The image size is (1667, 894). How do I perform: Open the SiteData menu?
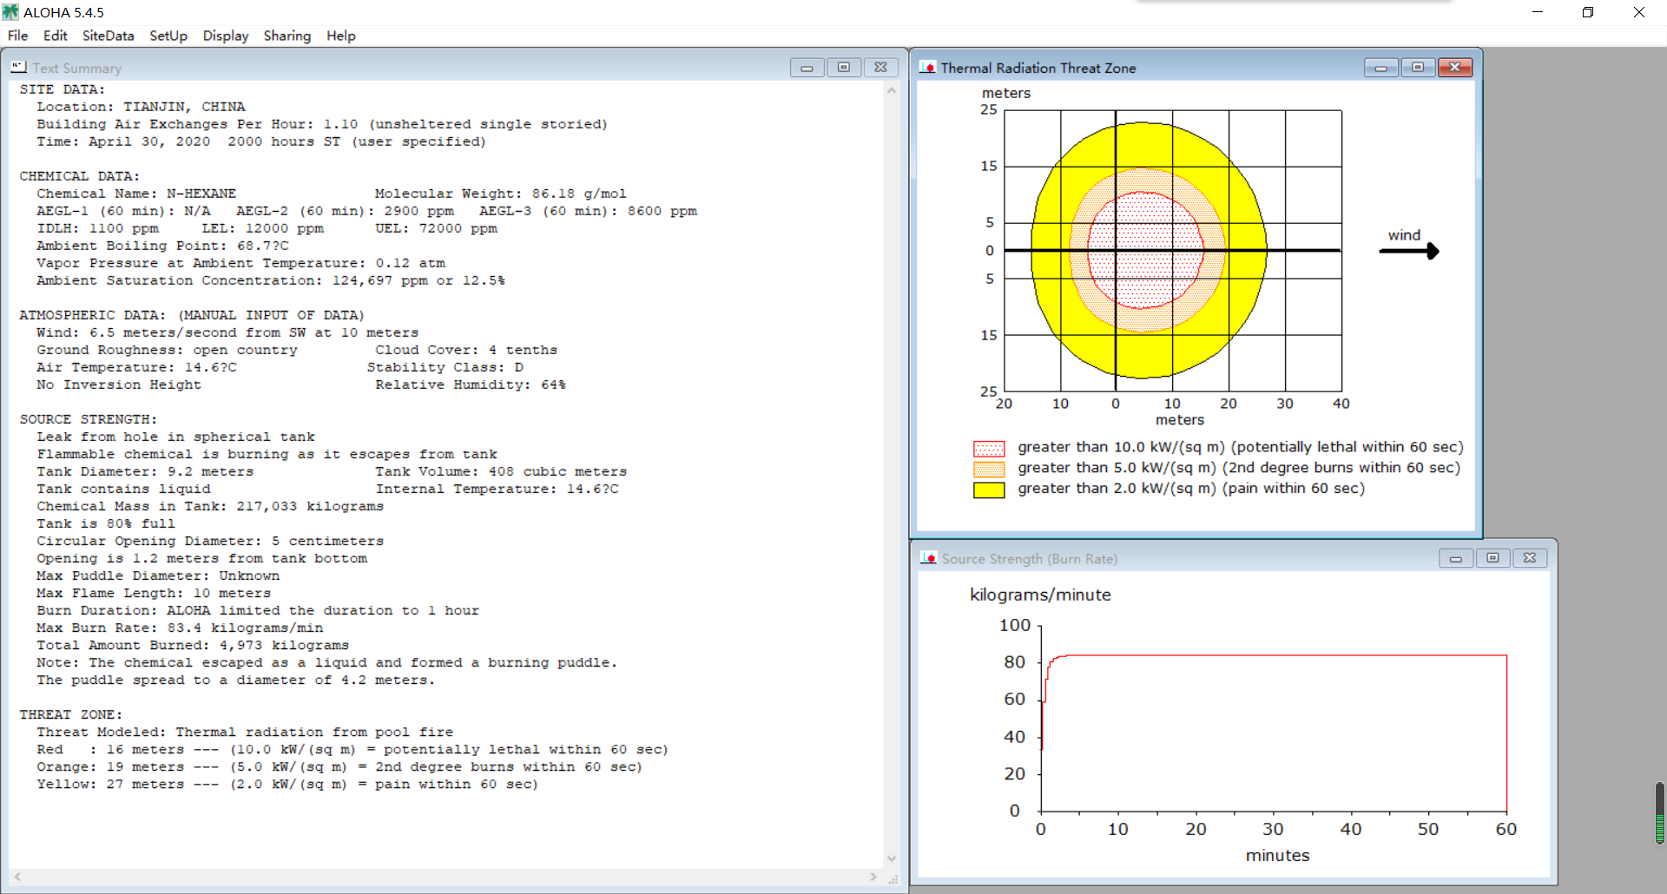[x=108, y=36]
